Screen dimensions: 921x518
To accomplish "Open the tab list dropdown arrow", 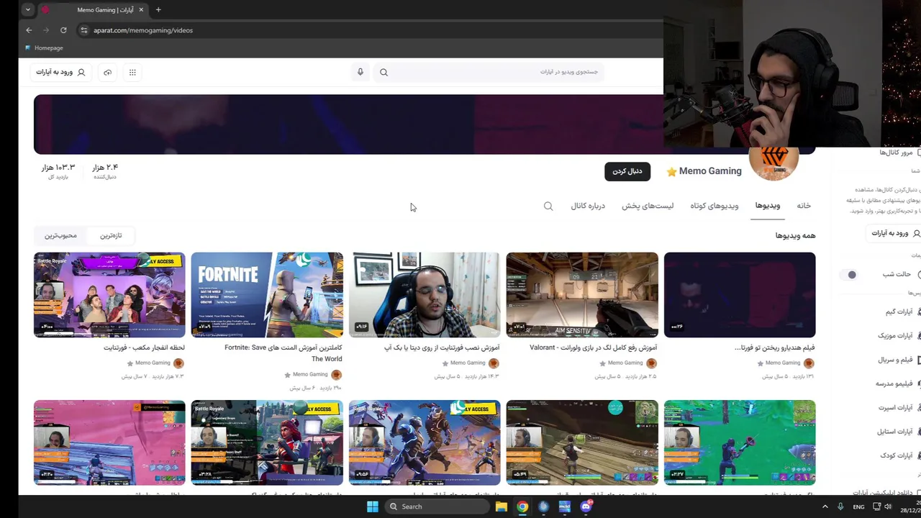I will pyautogui.click(x=27, y=10).
